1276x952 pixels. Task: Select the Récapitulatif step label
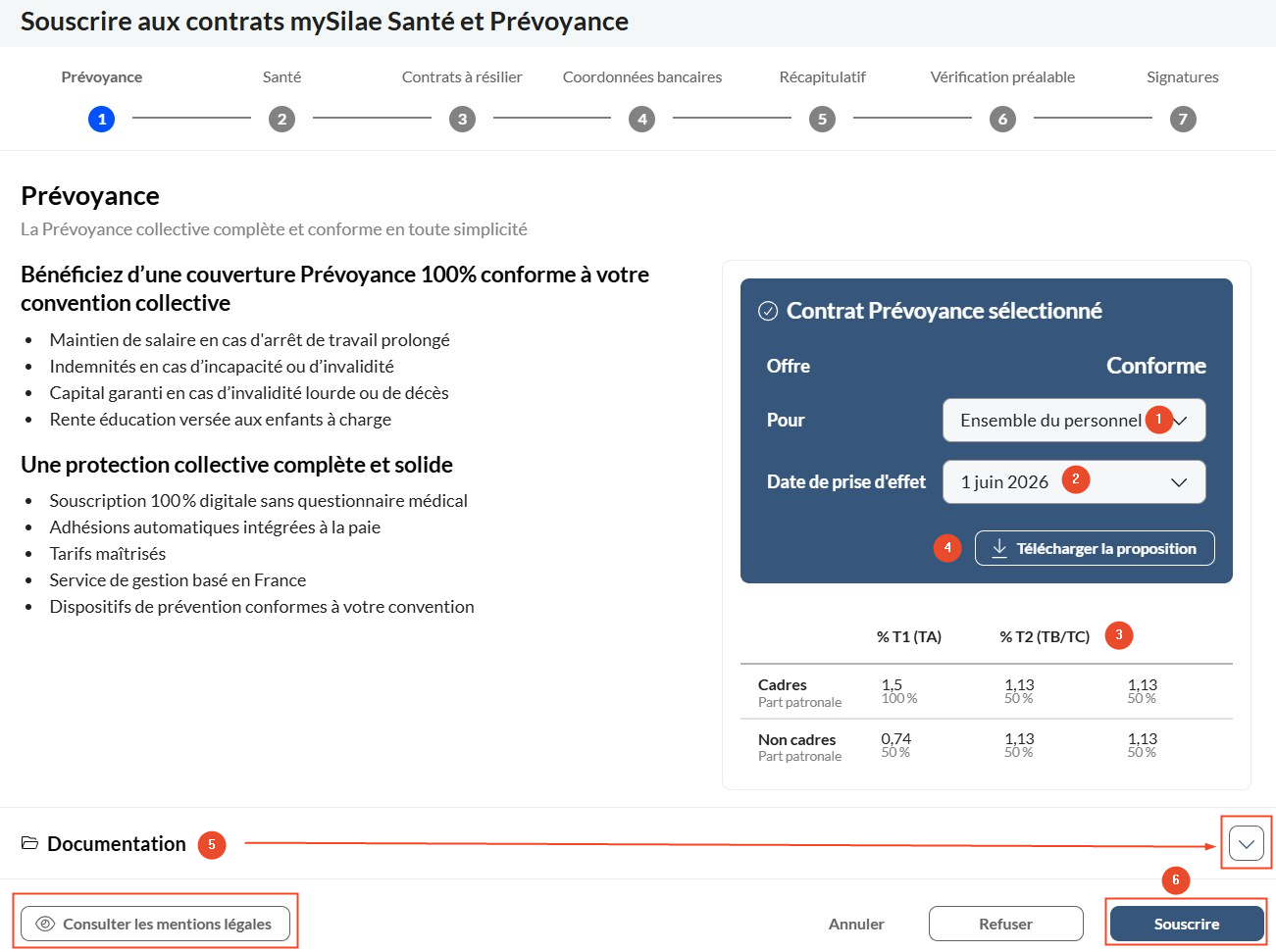click(822, 77)
